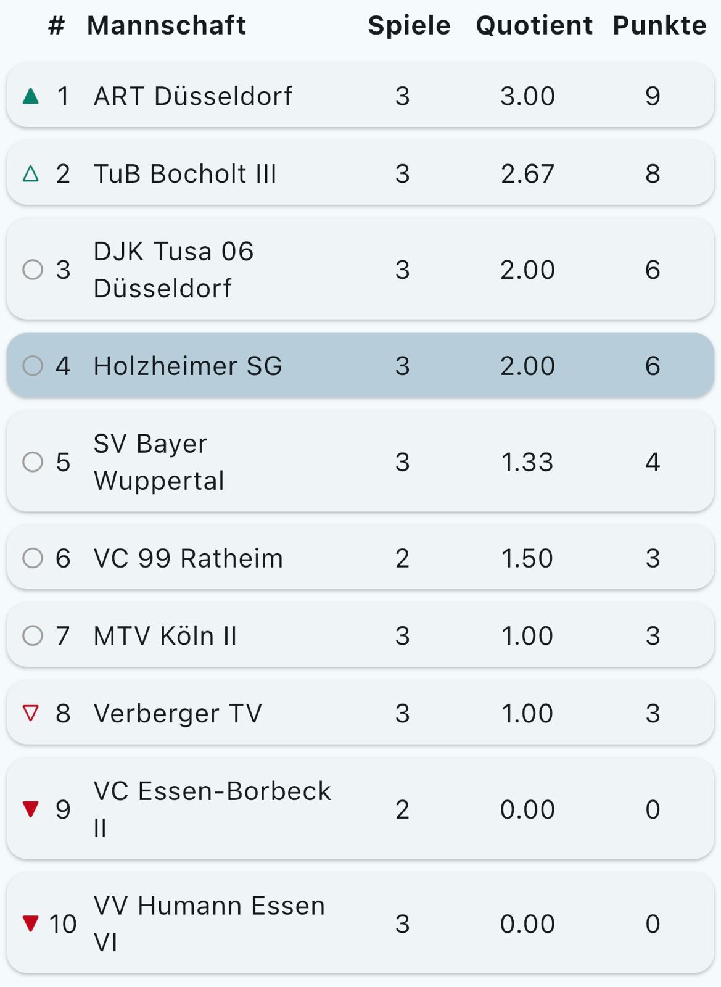Click the red outlined triangle beside Verberger TV
This screenshot has width=721, height=987.
coord(31,714)
